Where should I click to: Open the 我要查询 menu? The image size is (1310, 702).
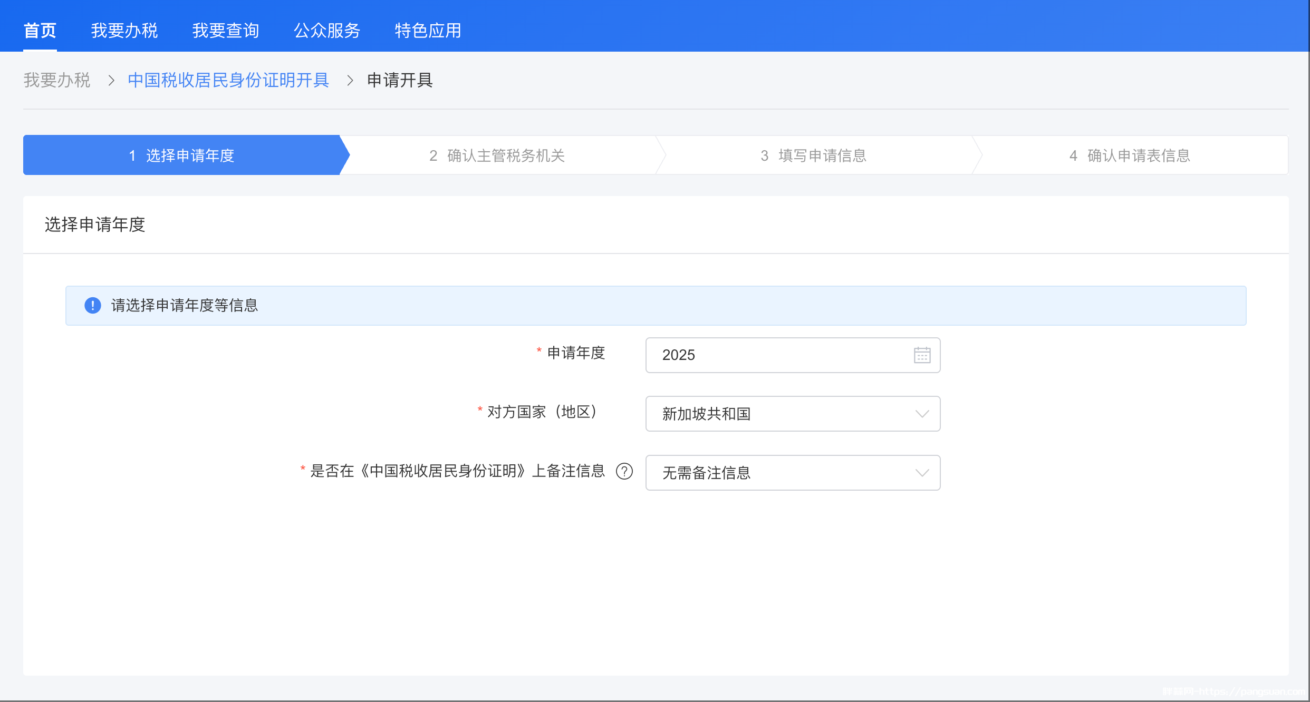226,31
